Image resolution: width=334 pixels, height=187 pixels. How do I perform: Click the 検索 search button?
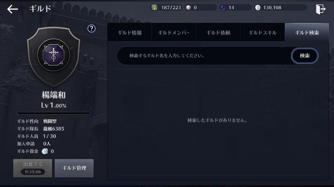click(x=305, y=56)
